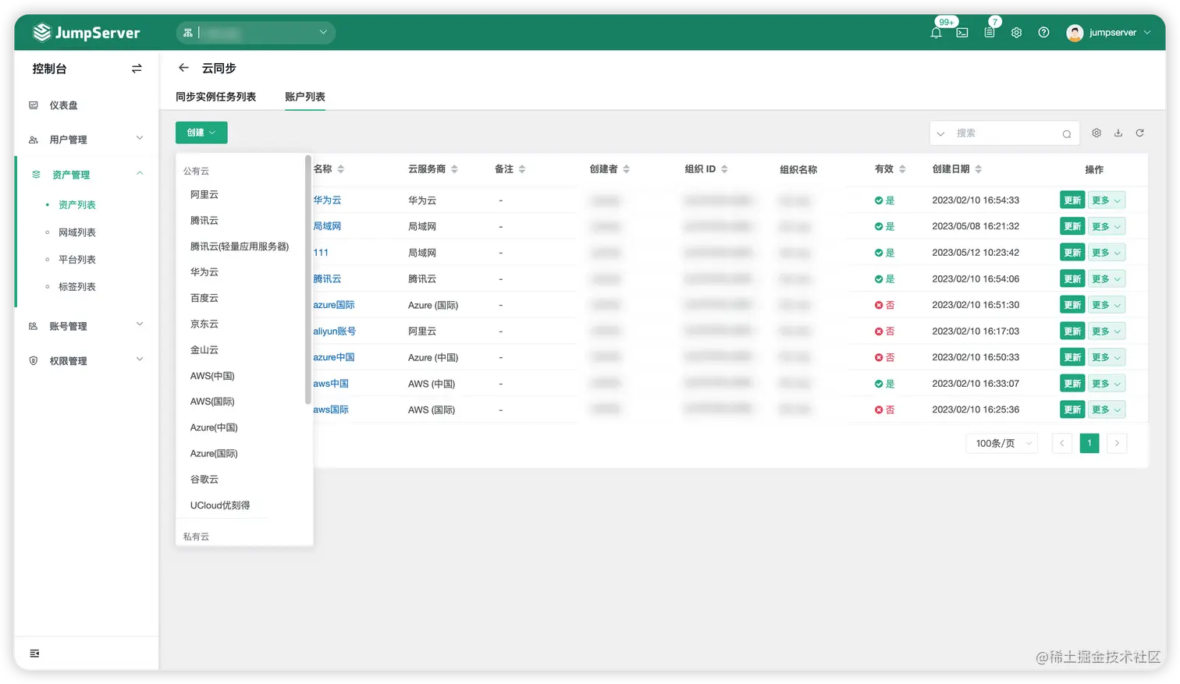Viewport: 1180px width, 684px height.
Task: Choose 腾讯云(轻量应用服务器) from the menu
Action: coord(240,246)
